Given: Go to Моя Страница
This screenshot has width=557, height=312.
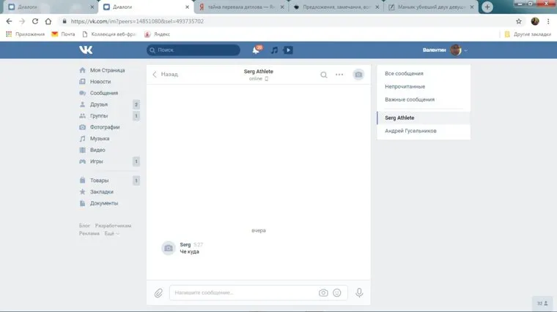Looking at the screenshot, I should click(x=107, y=70).
